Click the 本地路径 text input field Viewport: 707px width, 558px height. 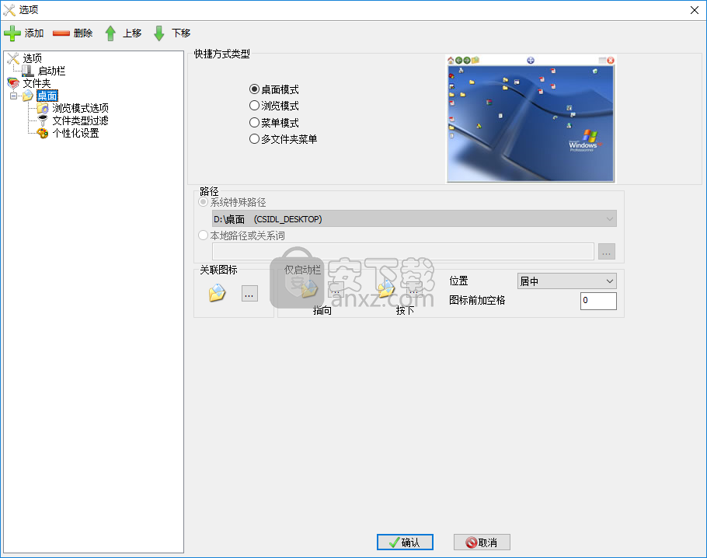[x=402, y=251]
